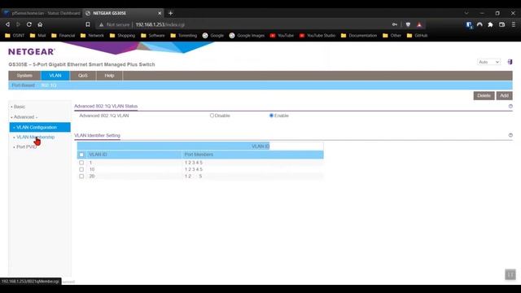This screenshot has height=293, width=521.
Task: Open the Google Images bookmark
Action: coord(247,36)
